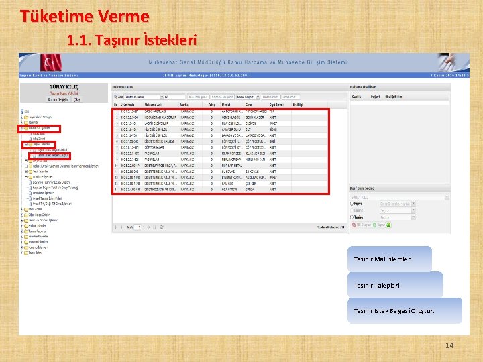This screenshot has width=483, height=362.
Task: Open the Marka Seçiniz dropdown
Action: pos(258,97)
